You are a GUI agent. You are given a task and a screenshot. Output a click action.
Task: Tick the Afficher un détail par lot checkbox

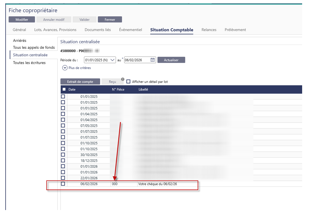pyautogui.click(x=129, y=82)
